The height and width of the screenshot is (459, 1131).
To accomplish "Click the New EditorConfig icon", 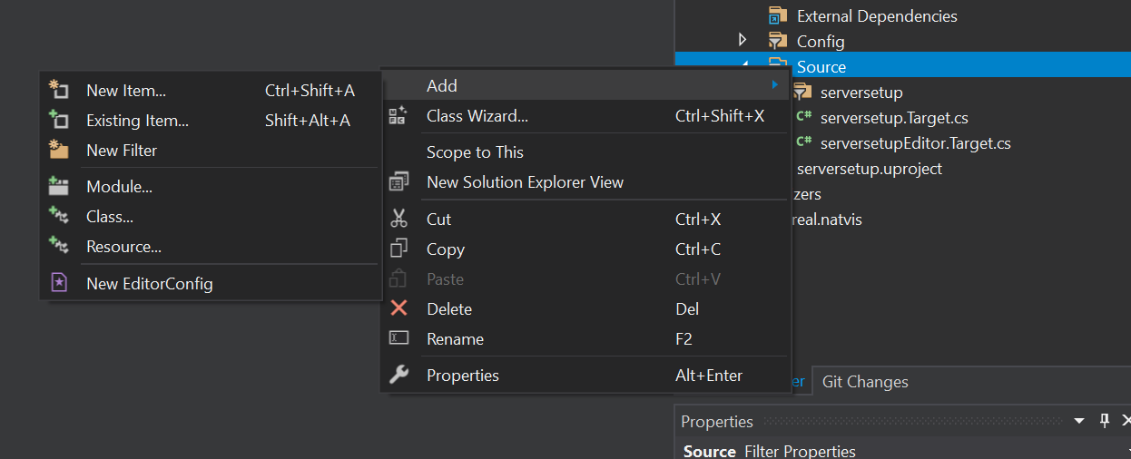I will pyautogui.click(x=58, y=283).
